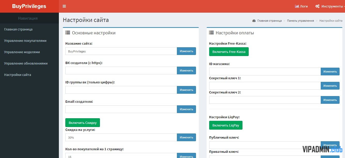345x158 pixels.
Task: Focus the ID группы вк input
Action: coord(121,90)
